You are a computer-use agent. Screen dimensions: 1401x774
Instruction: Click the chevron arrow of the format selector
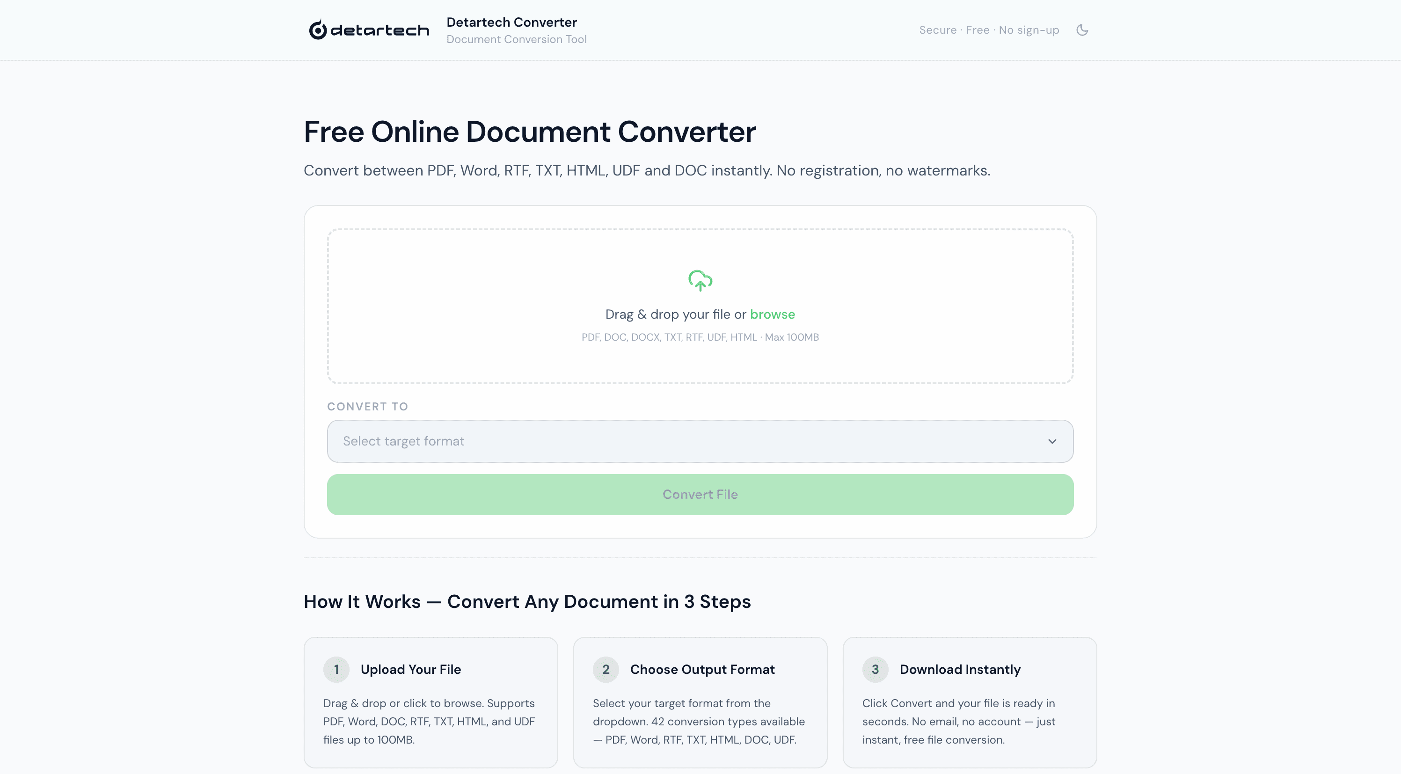[1052, 441]
